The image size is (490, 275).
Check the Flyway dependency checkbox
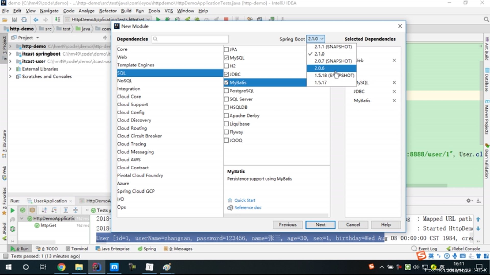pyautogui.click(x=226, y=132)
